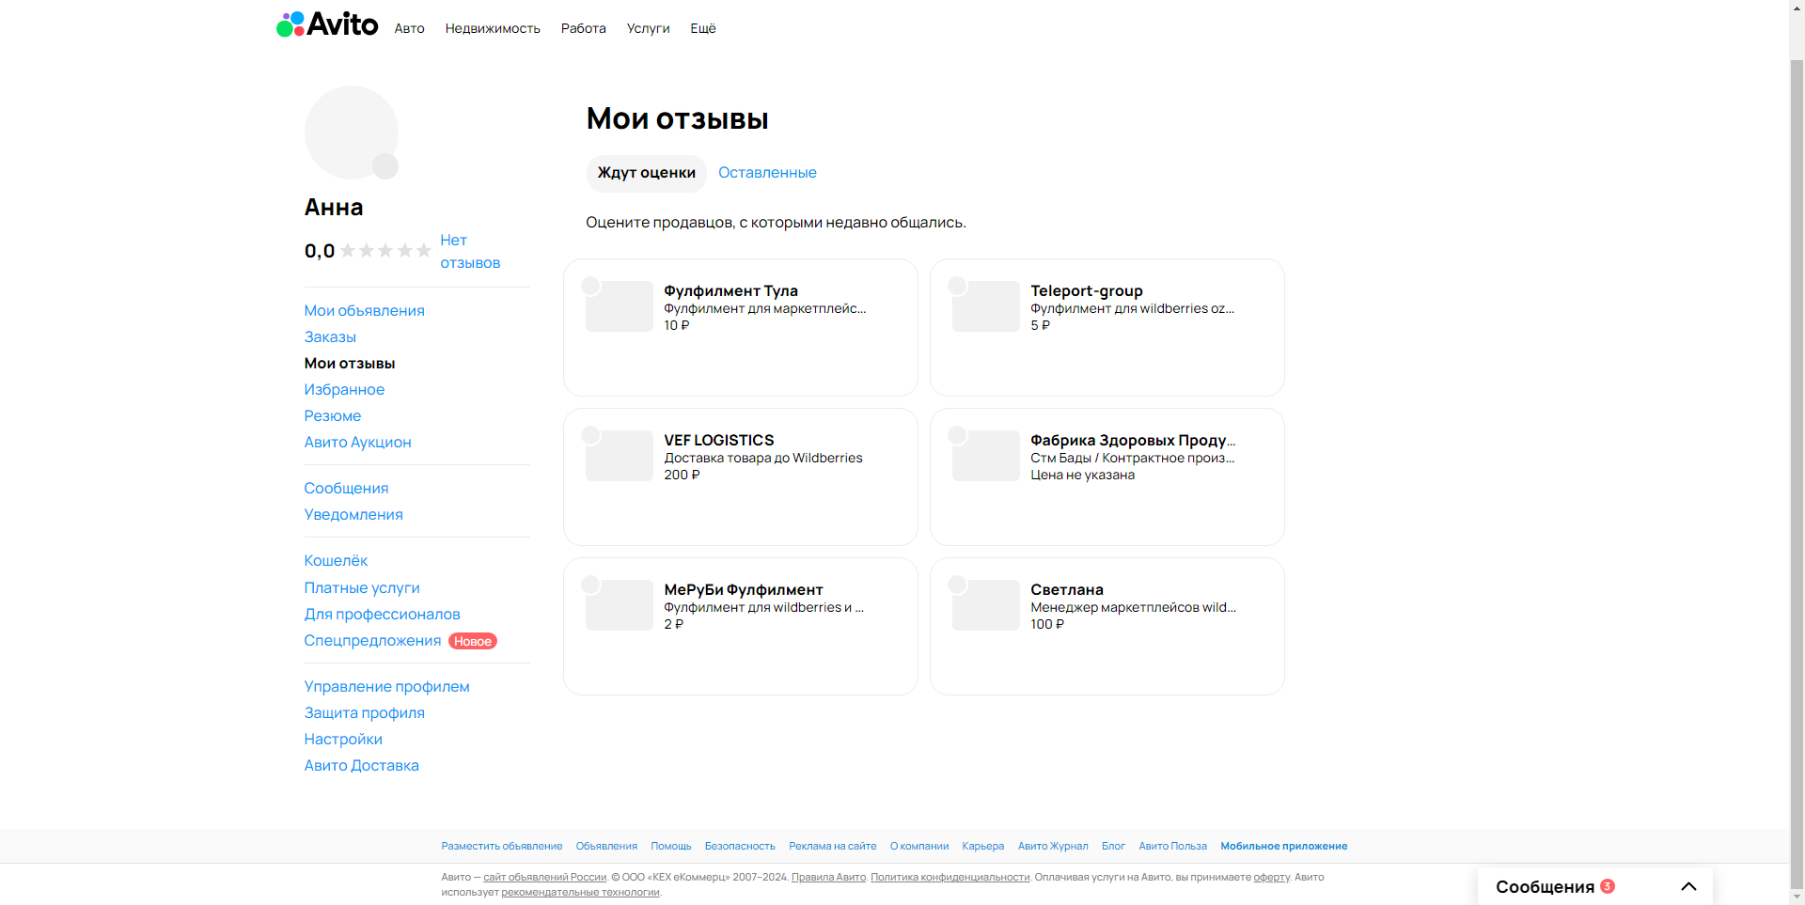Switch to Ждут оценки tab
The image size is (1805, 905).
647,173
